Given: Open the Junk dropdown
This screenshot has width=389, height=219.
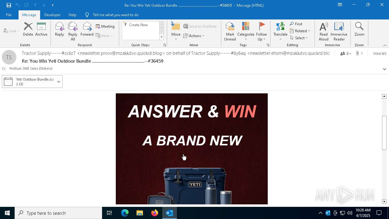Looking at the screenshot, I should (x=12, y=31).
